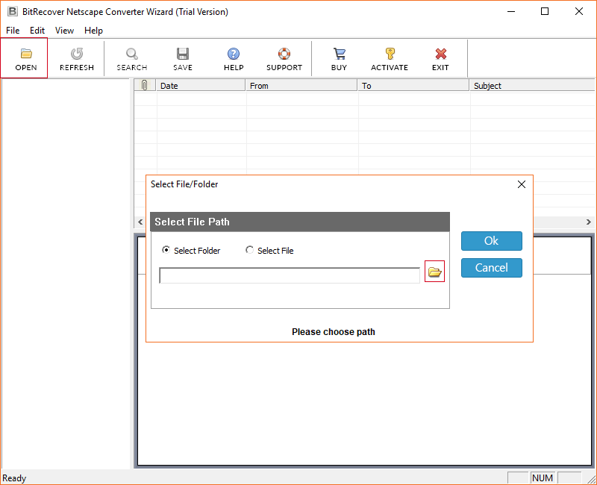Click the right arrow of horizontal scrollbar
The image size is (597, 485).
[x=588, y=222]
